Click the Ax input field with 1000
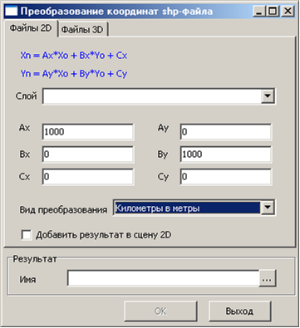The width and height of the screenshot is (300, 328). point(88,132)
